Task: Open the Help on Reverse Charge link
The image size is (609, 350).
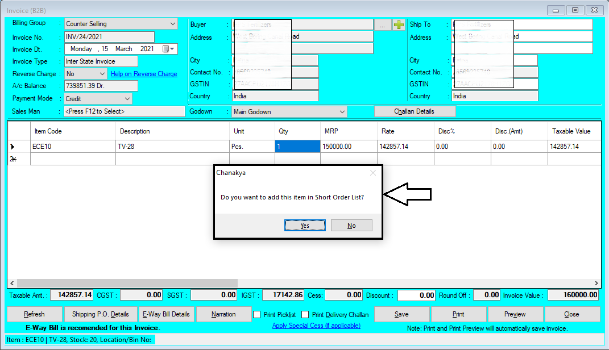Action: tap(143, 73)
